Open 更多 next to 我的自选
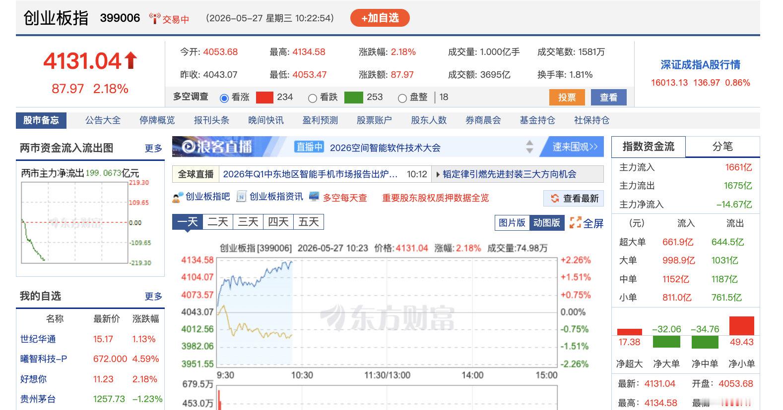The width and height of the screenshot is (783, 410). click(153, 296)
